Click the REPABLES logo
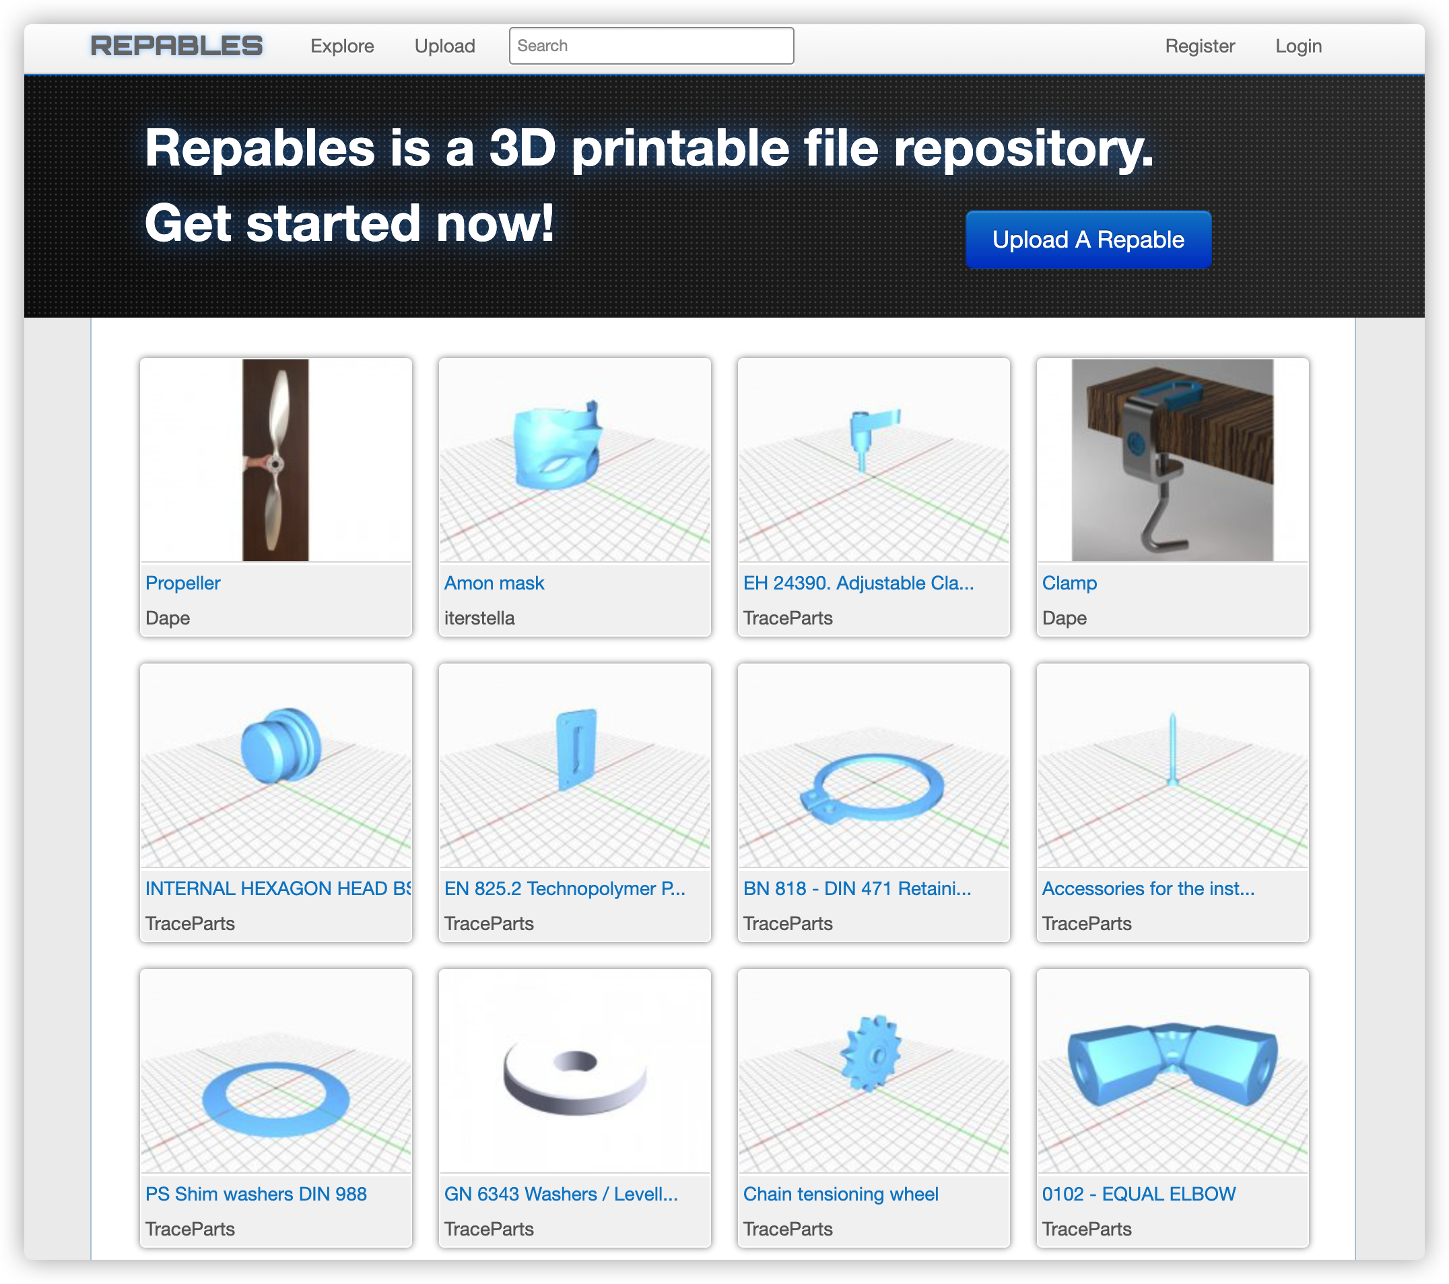The height and width of the screenshot is (1284, 1449). click(x=175, y=45)
